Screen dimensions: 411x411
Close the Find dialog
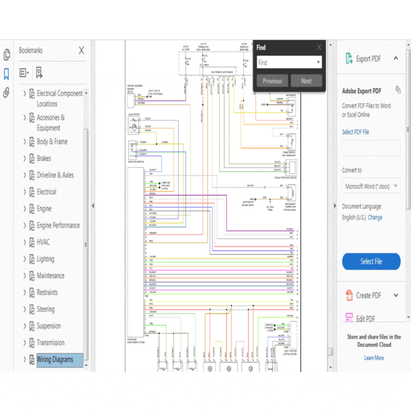[319, 47]
